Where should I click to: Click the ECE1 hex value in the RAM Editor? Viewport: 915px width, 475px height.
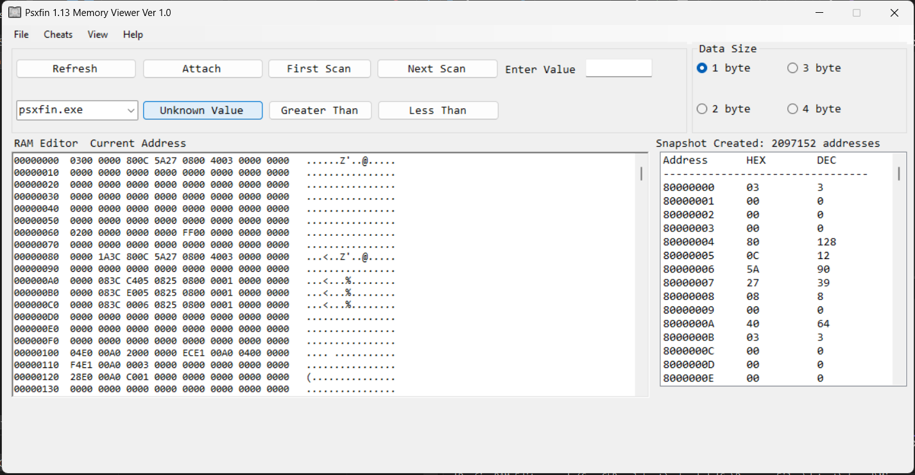[x=194, y=353]
